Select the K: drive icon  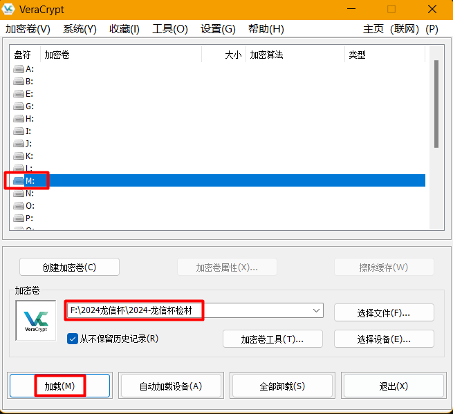(x=19, y=156)
